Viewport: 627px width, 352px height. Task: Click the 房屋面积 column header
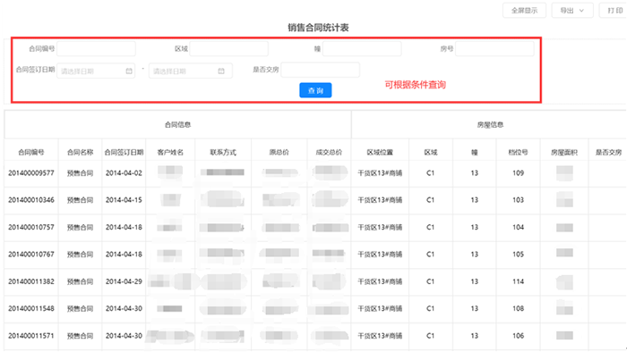(564, 152)
